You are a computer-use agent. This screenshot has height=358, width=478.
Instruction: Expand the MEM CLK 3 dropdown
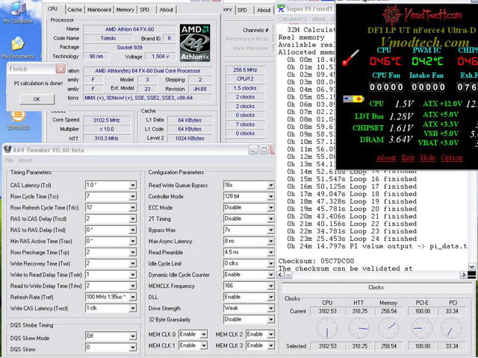click(x=270, y=345)
